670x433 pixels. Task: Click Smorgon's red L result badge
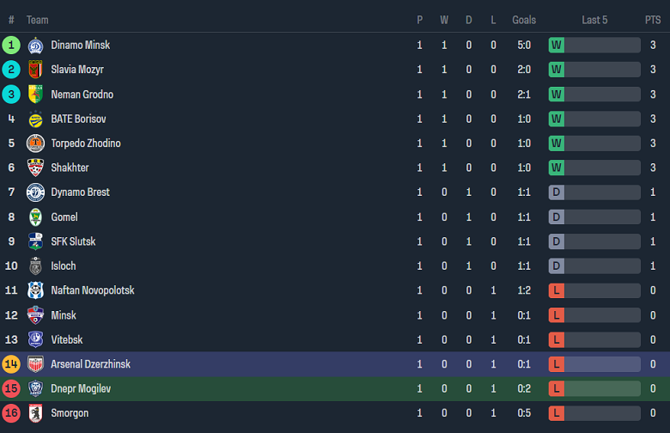tap(557, 413)
